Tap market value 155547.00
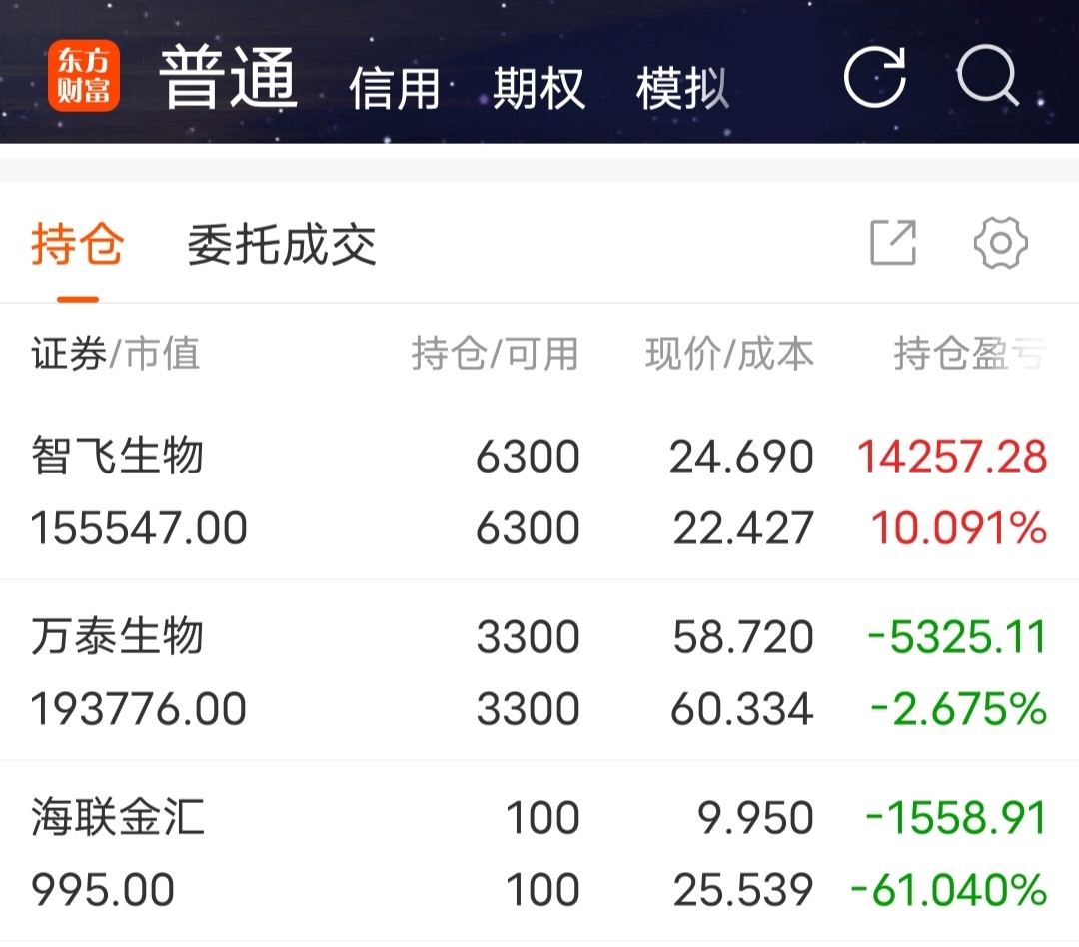Viewport: 1079px width, 947px height. [x=139, y=527]
